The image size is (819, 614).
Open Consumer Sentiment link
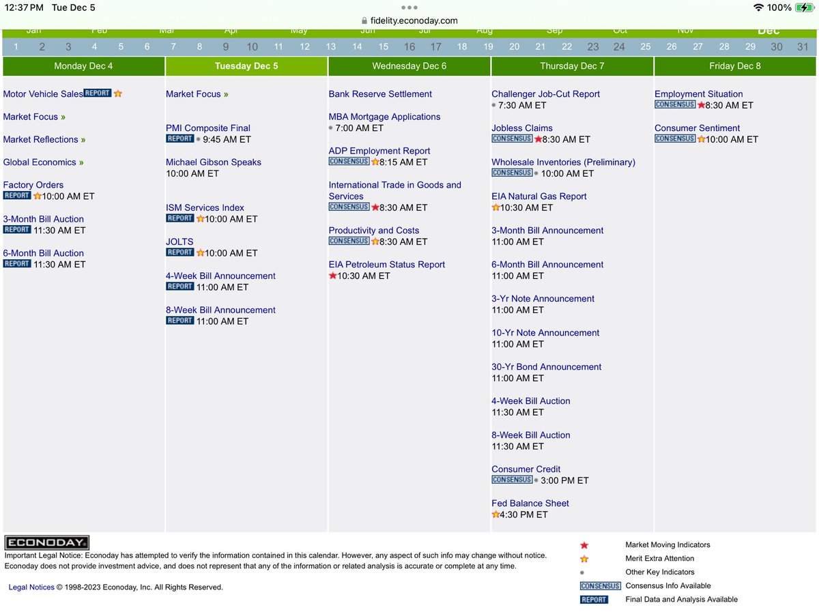click(x=698, y=128)
